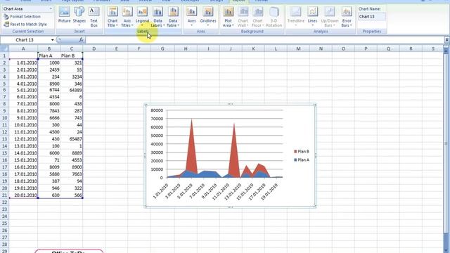Select column D header
Screen dimensions: 450x253
(94, 48)
